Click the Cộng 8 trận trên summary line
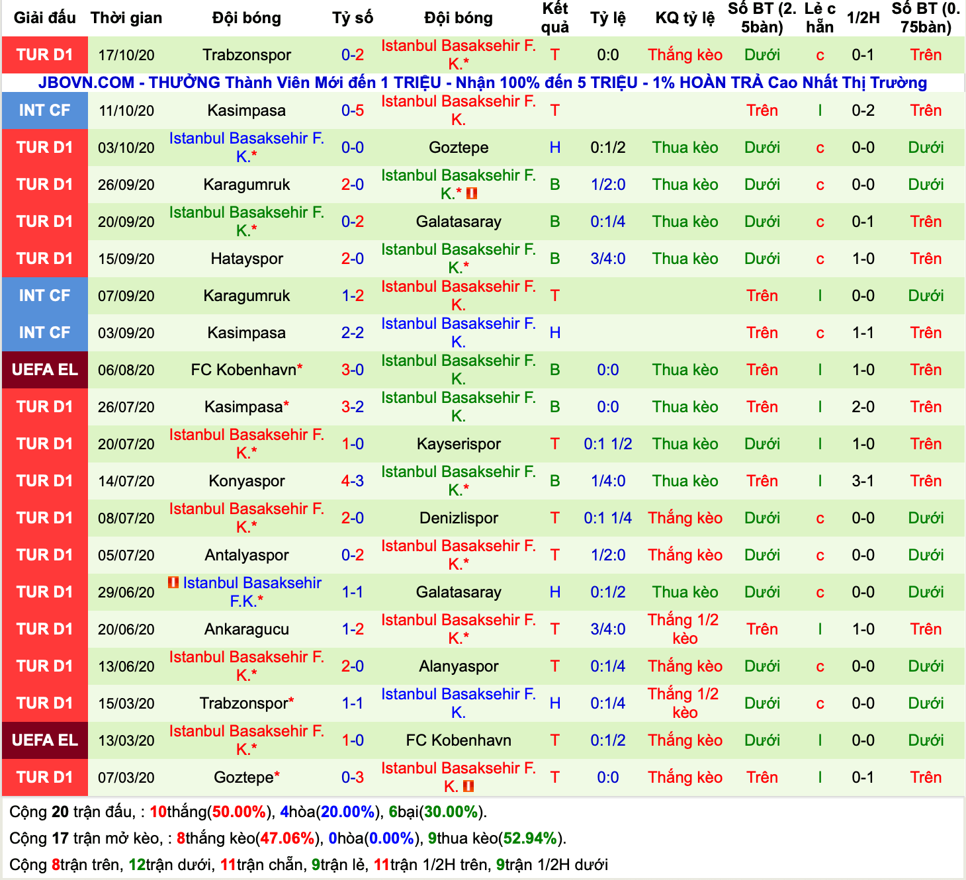Screen dimensions: 966x880 click(309, 865)
